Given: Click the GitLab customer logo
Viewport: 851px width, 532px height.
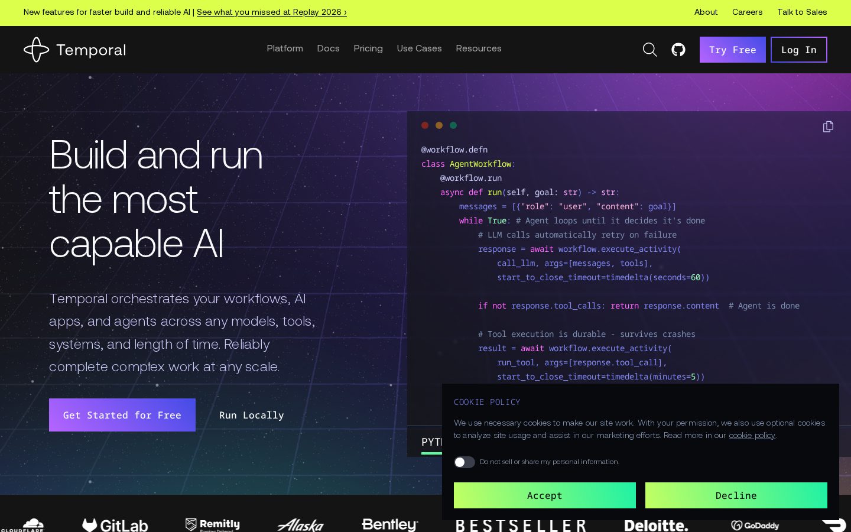Looking at the screenshot, I should click(115, 525).
